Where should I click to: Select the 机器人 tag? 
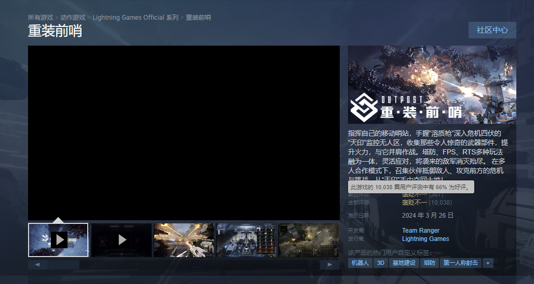pos(360,263)
